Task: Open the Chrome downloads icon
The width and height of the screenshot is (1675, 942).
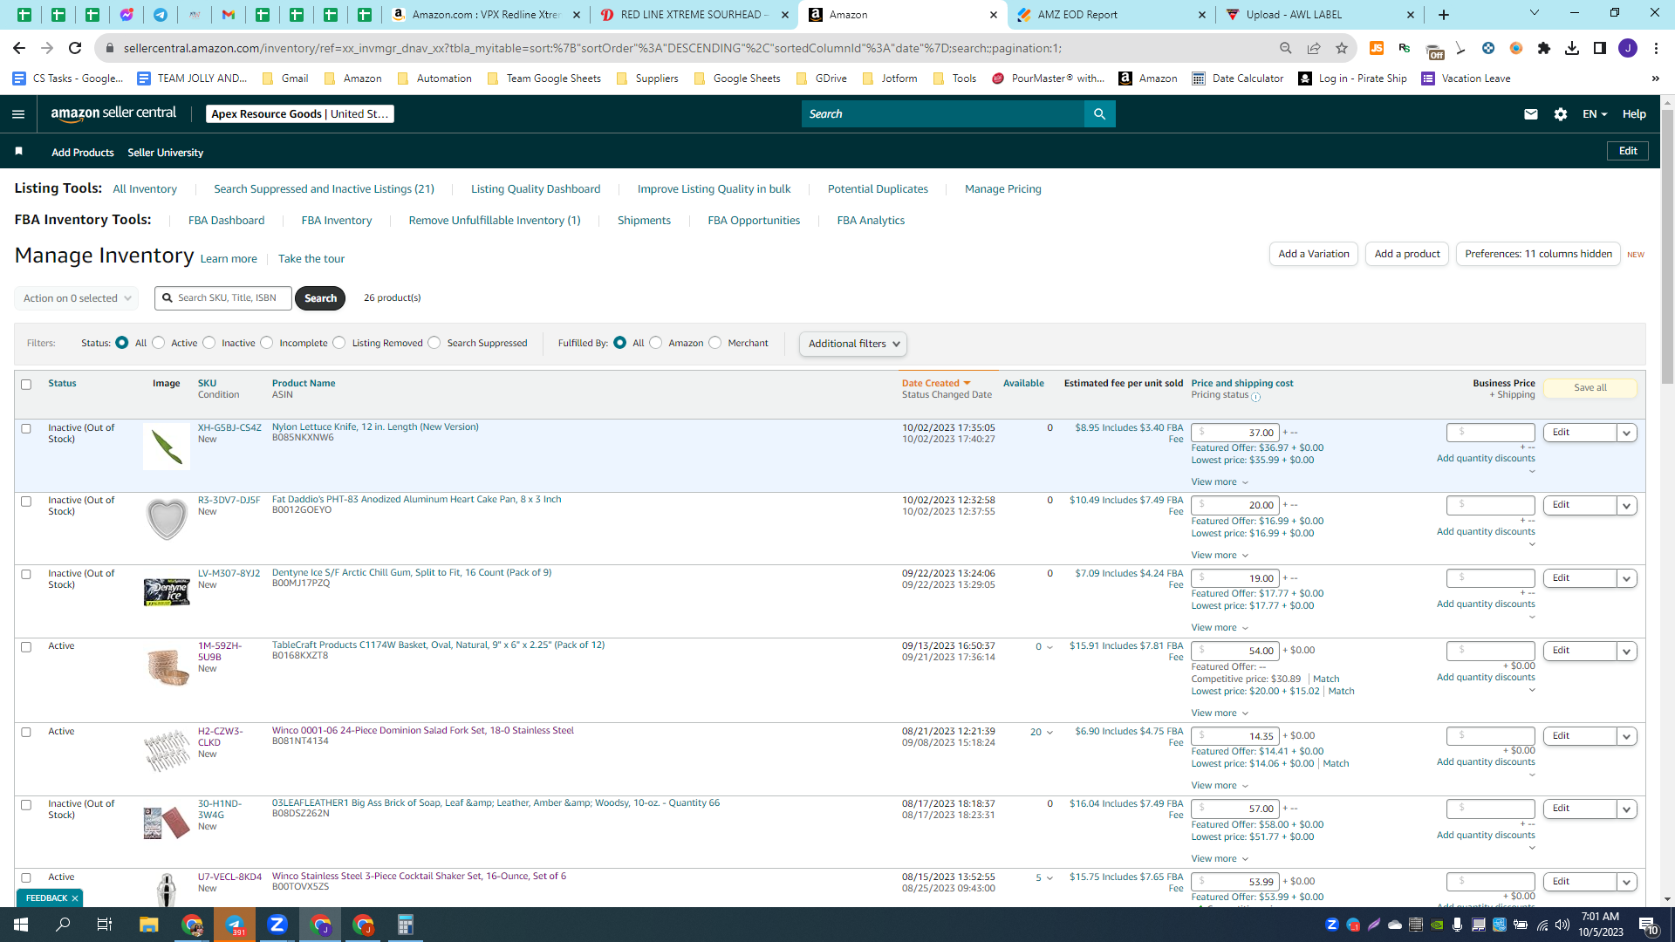Action: coord(1572,48)
